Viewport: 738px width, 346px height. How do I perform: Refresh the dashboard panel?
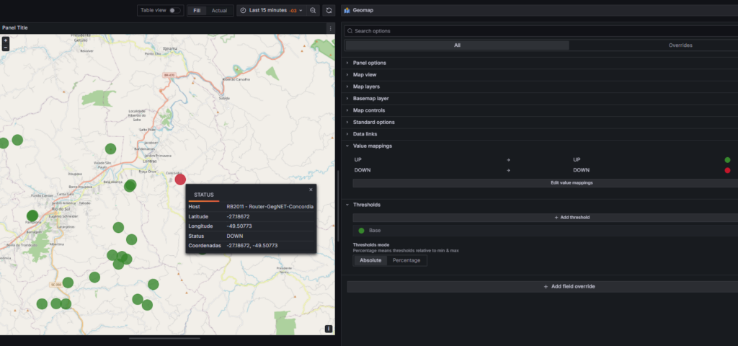click(x=329, y=11)
